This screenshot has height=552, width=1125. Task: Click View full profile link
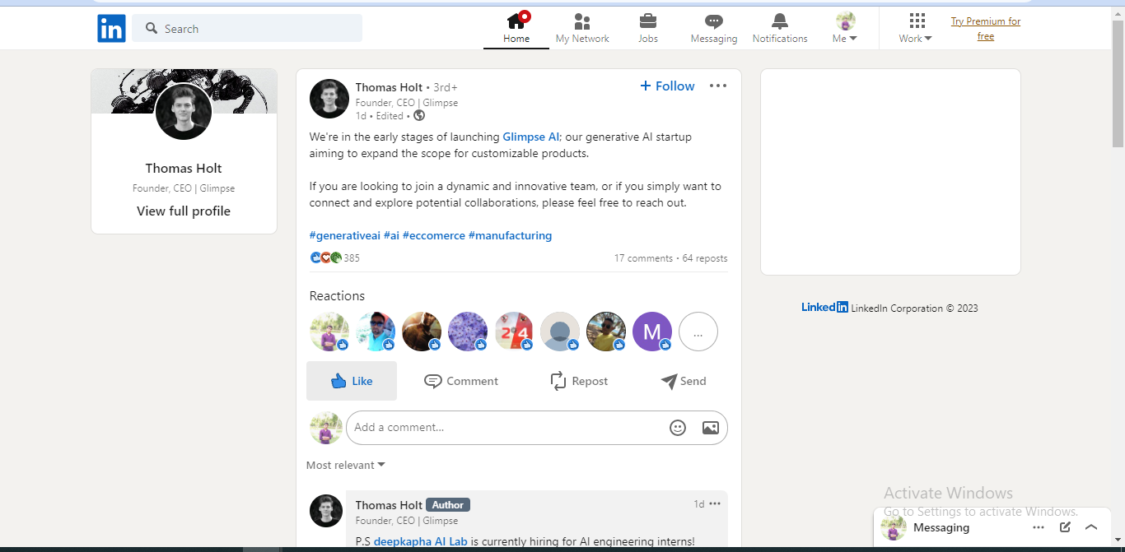tap(184, 211)
